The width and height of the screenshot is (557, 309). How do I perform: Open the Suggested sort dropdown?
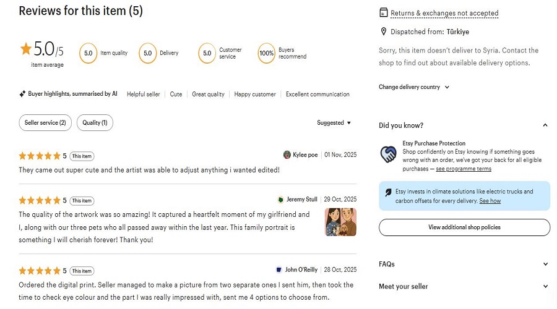(x=334, y=123)
